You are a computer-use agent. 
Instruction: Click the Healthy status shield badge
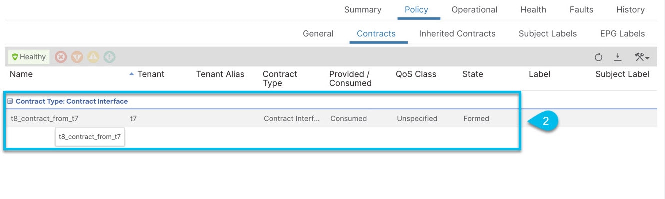pyautogui.click(x=29, y=57)
